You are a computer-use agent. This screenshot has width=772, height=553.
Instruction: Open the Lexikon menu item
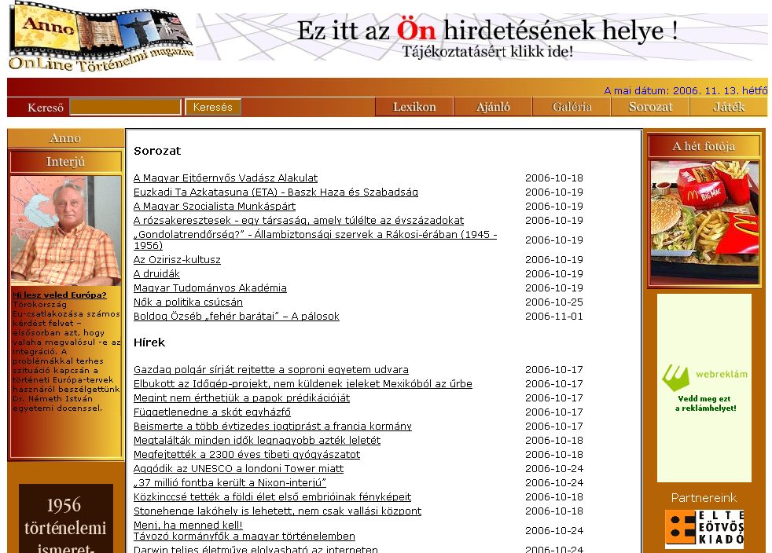(x=414, y=107)
